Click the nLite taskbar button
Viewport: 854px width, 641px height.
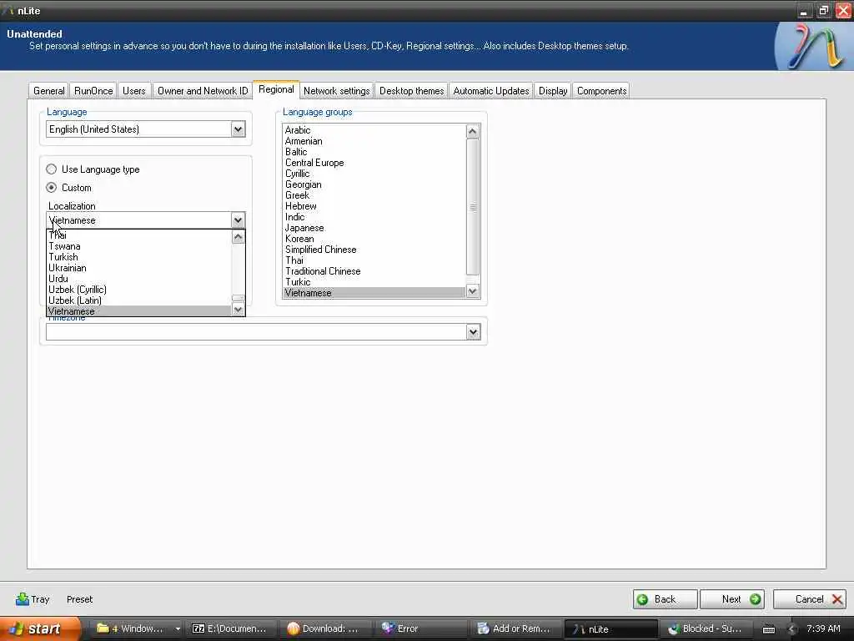(x=610, y=629)
